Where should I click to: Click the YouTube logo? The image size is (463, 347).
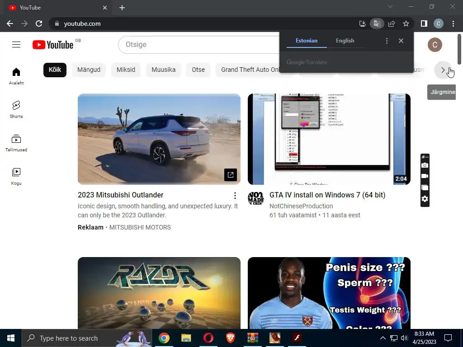53,45
